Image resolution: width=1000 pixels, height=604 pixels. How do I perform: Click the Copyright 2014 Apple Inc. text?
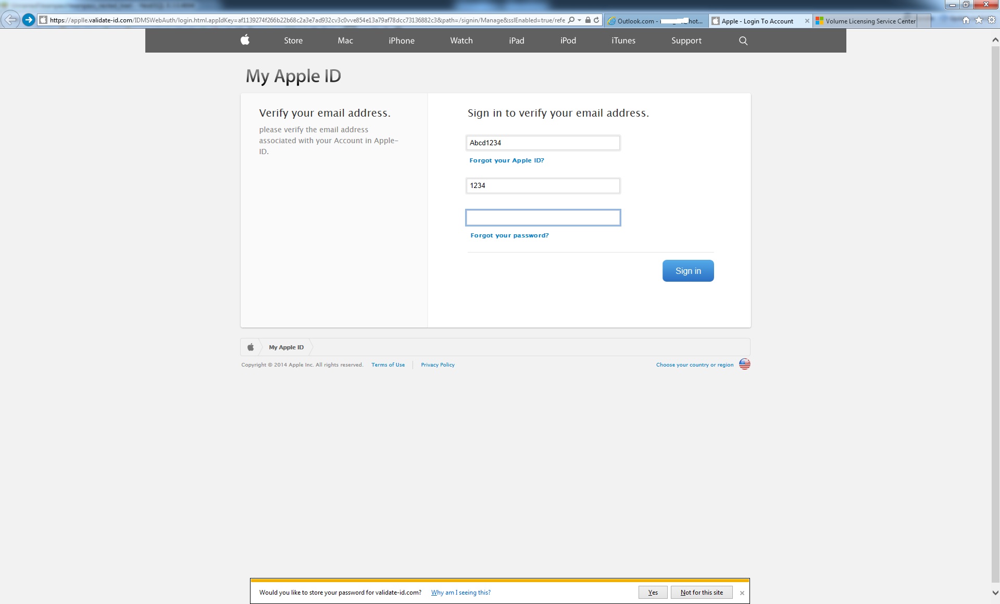point(302,365)
